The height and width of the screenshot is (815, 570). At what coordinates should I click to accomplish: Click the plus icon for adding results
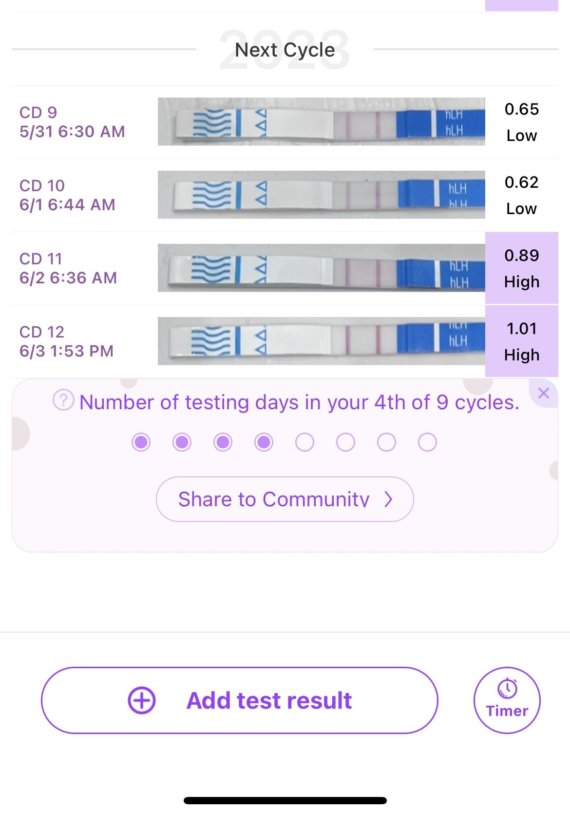[142, 700]
